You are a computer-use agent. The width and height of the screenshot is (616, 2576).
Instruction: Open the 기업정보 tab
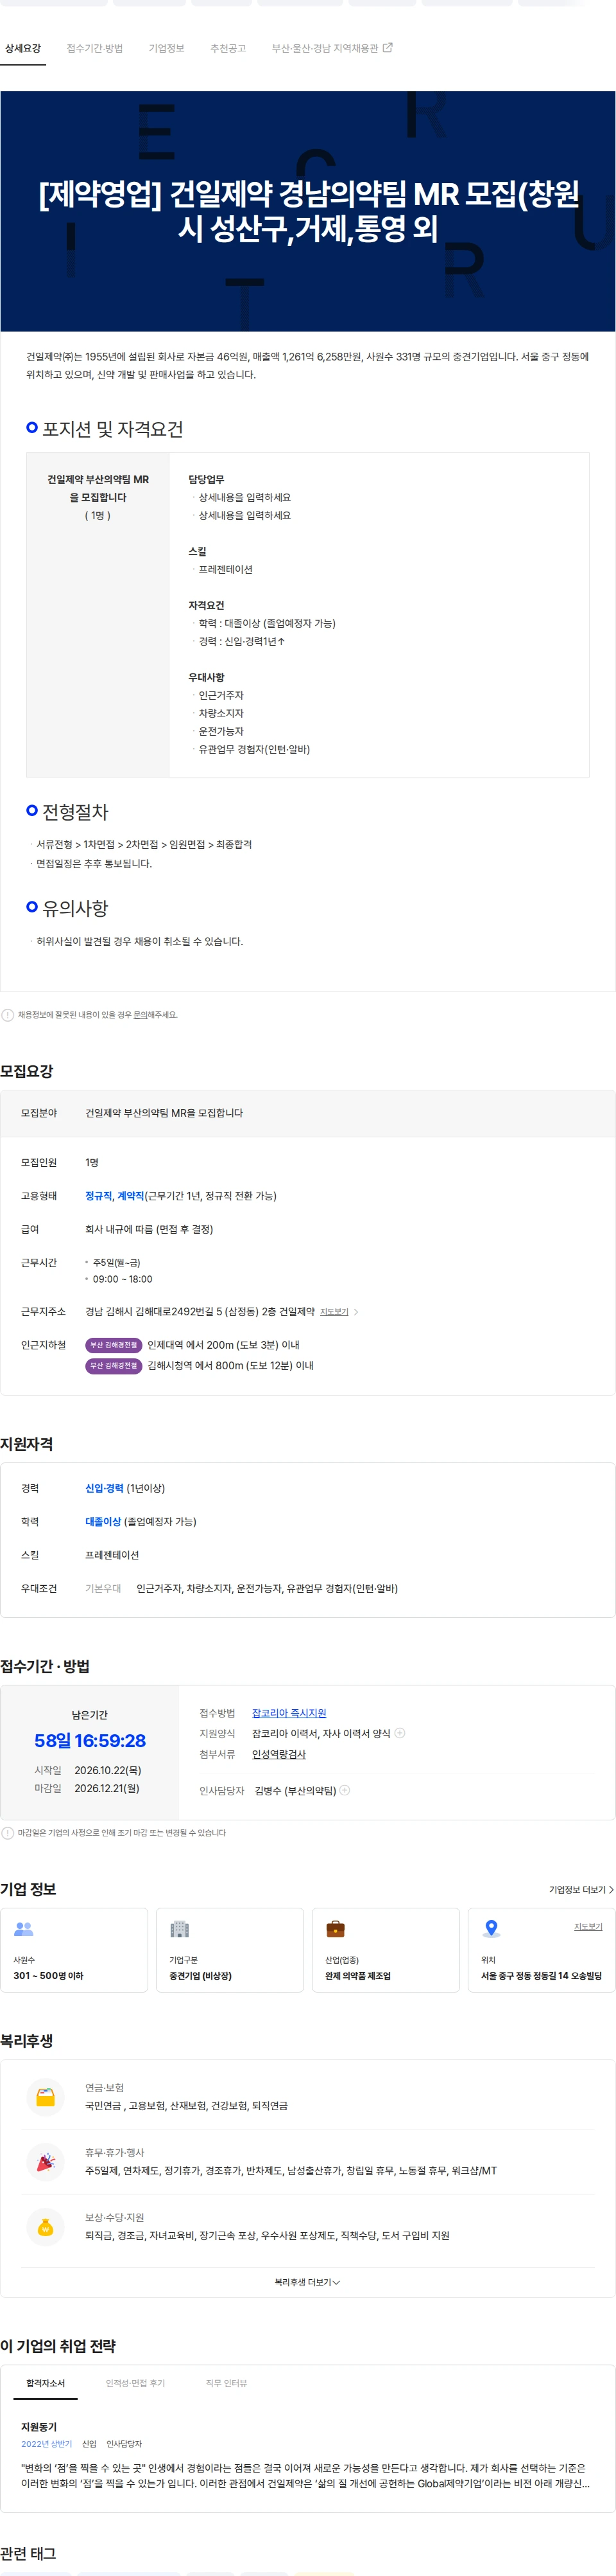167,48
